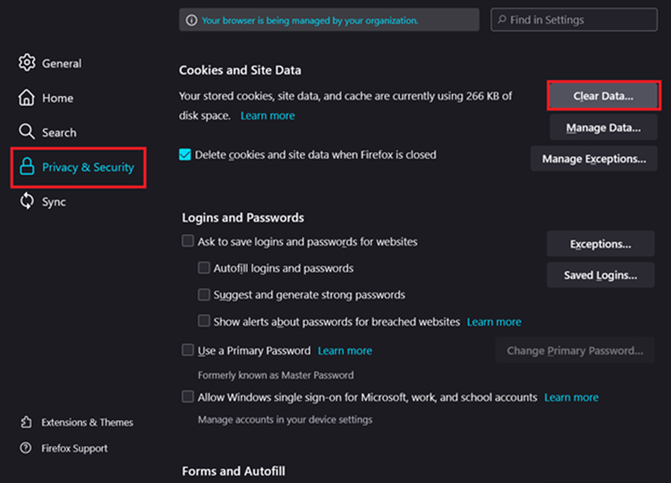Enable Ask to save logins and passwords
671x483 pixels.
[x=188, y=241]
